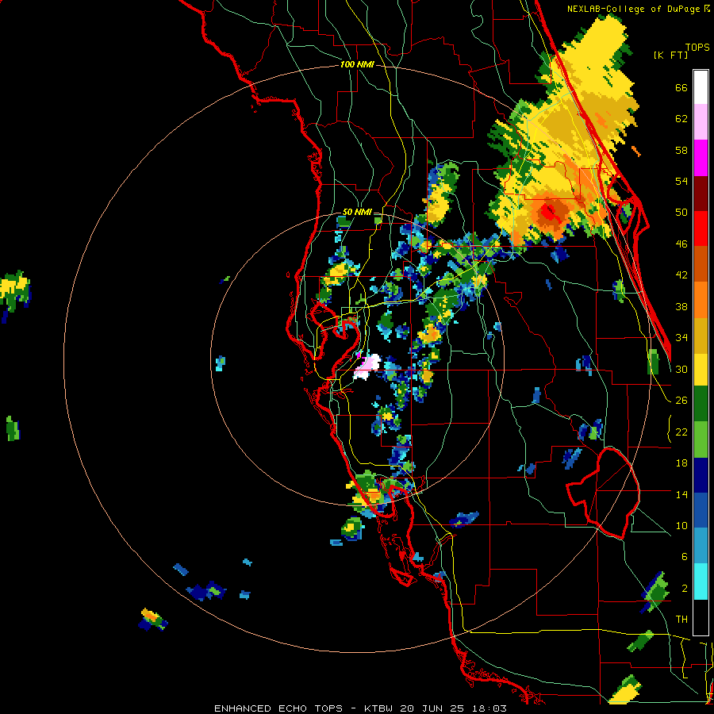
Task: Click the TOPS legend title
Action: coord(697,48)
